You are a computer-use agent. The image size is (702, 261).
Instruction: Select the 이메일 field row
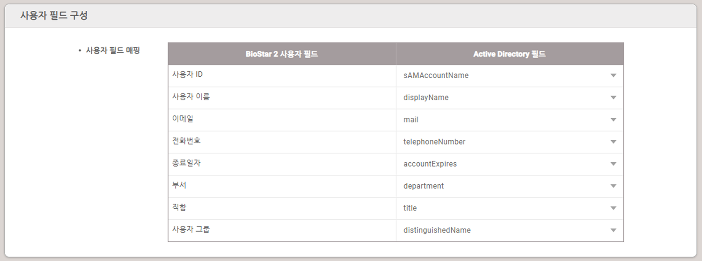(x=282, y=120)
